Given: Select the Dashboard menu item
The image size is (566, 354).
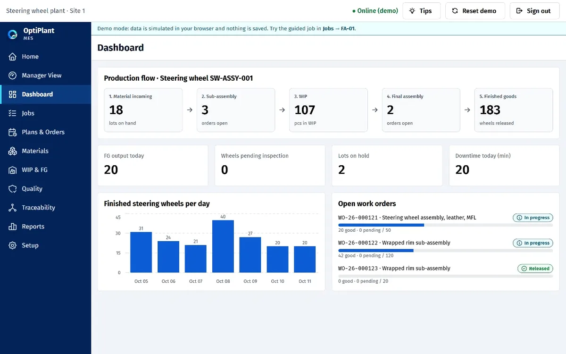Looking at the screenshot, I should [x=45, y=94].
